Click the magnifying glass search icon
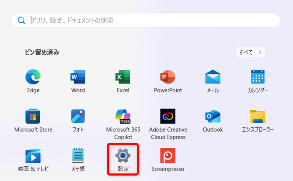The height and width of the screenshot is (181, 293). pyautogui.click(x=21, y=20)
